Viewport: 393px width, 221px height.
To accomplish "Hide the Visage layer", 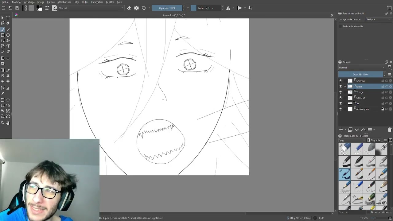I will (340, 92).
